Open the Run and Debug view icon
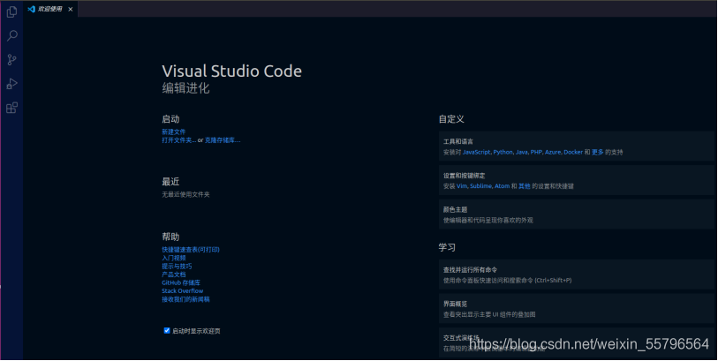 [x=11, y=84]
